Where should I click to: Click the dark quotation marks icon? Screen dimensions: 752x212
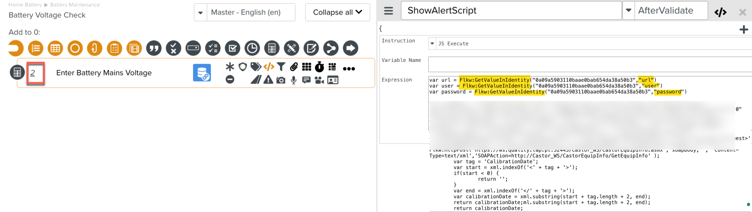point(154,48)
